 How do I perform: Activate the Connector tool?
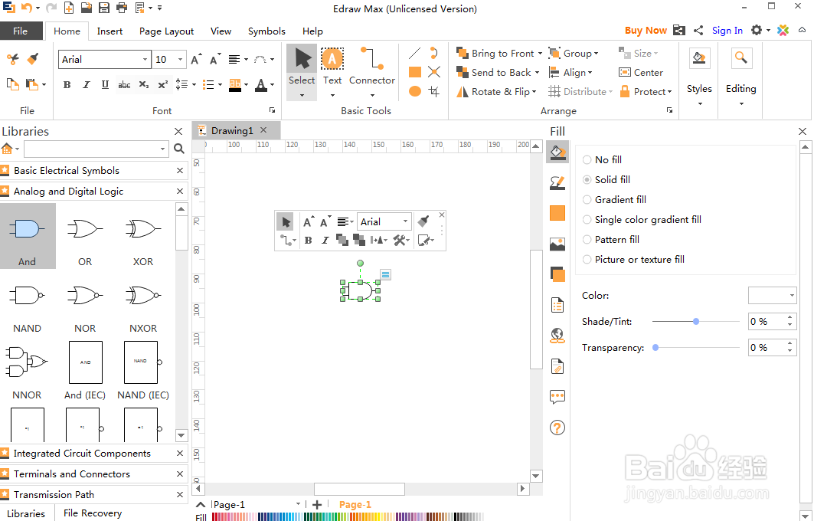[371, 72]
